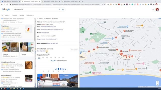Select the China Dragon Chinese map pin

tap(97, 47)
